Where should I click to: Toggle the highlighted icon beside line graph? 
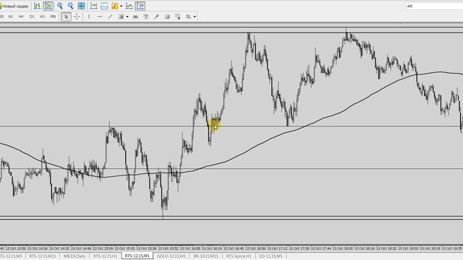(x=140, y=6)
